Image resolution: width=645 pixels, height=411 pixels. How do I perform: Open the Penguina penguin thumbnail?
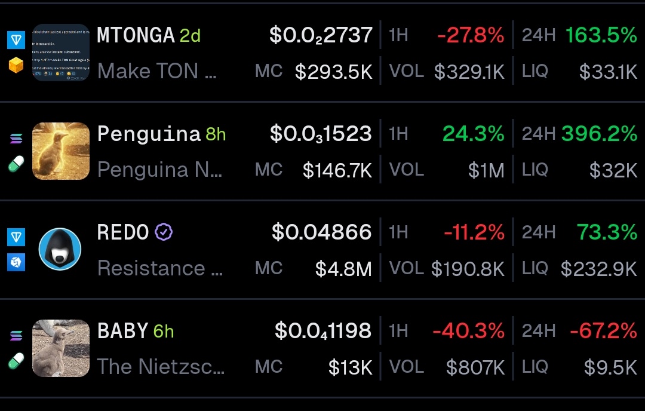click(60, 151)
